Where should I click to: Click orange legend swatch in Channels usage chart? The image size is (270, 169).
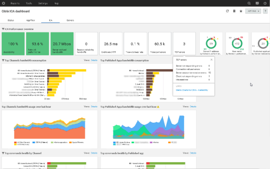point(70,142)
